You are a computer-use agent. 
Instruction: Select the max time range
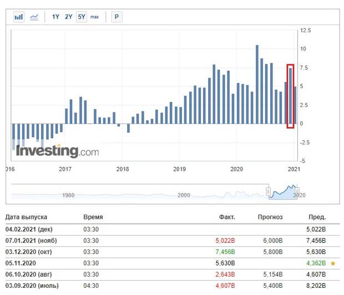point(94,17)
